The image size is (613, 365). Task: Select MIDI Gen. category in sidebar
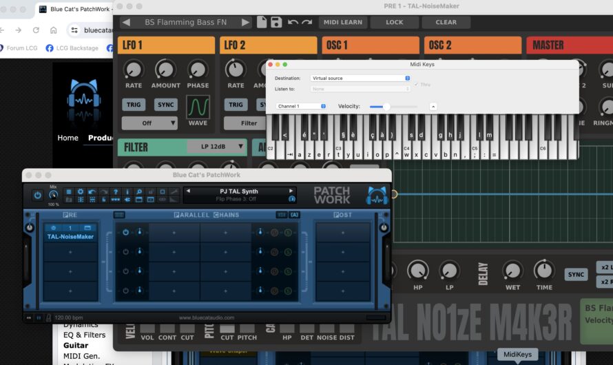coord(81,356)
